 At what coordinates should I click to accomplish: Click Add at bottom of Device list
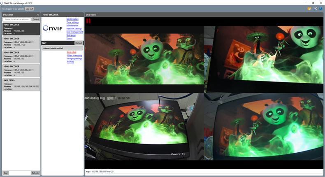coord(6,173)
